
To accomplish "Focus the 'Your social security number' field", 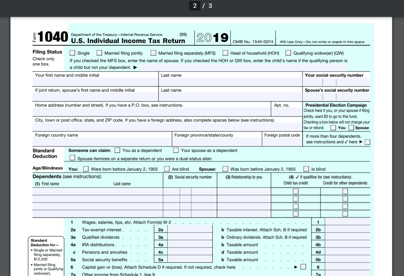I will point(336,82).
